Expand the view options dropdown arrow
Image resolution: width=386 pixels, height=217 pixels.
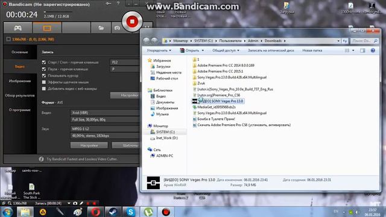353,51
